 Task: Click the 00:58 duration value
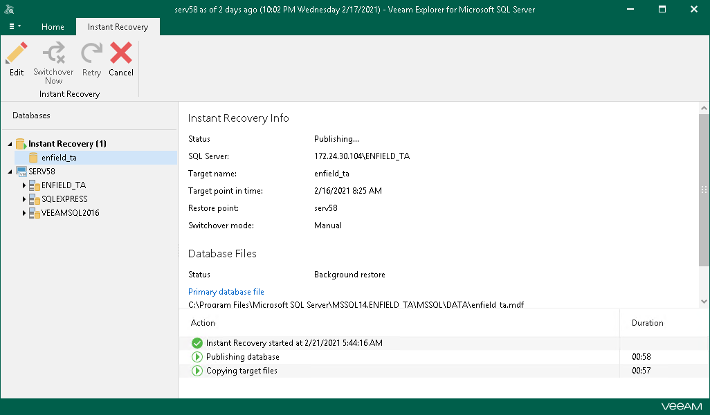(641, 357)
